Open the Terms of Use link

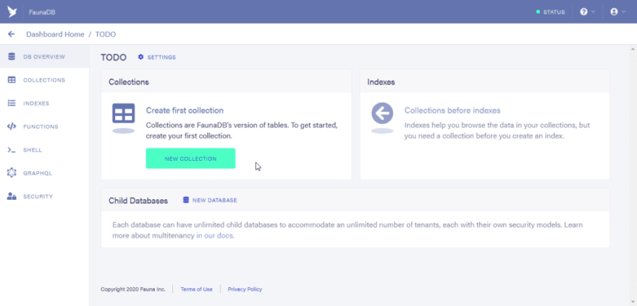[x=197, y=289]
